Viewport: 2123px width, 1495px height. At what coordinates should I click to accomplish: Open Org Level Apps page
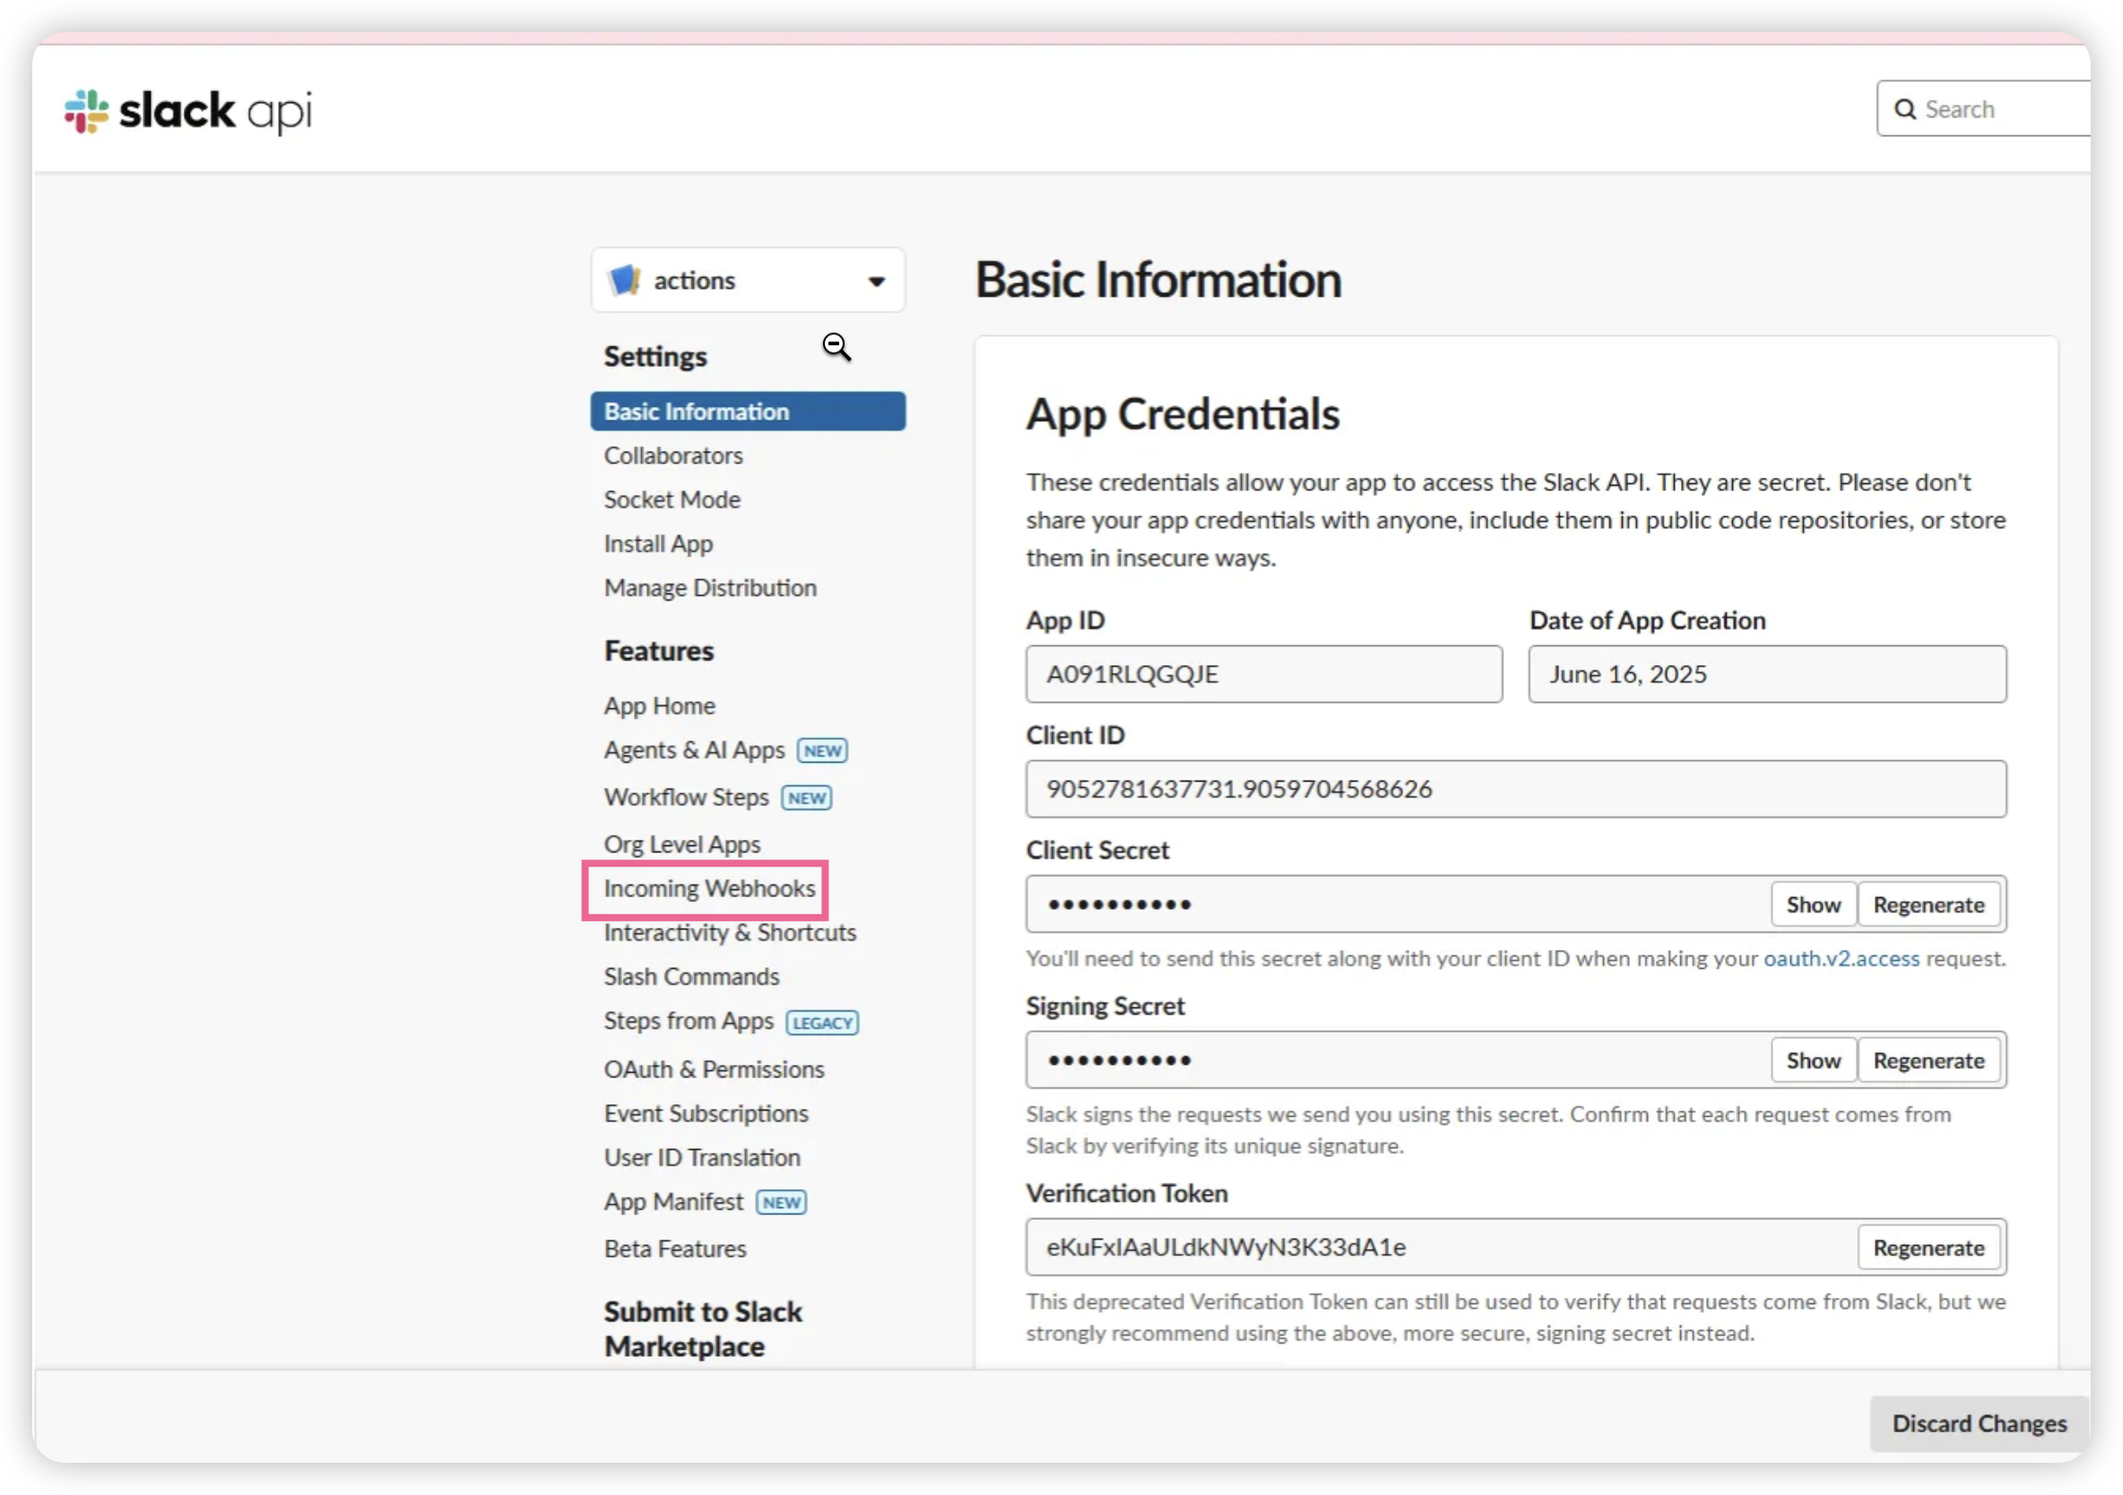pyautogui.click(x=682, y=844)
